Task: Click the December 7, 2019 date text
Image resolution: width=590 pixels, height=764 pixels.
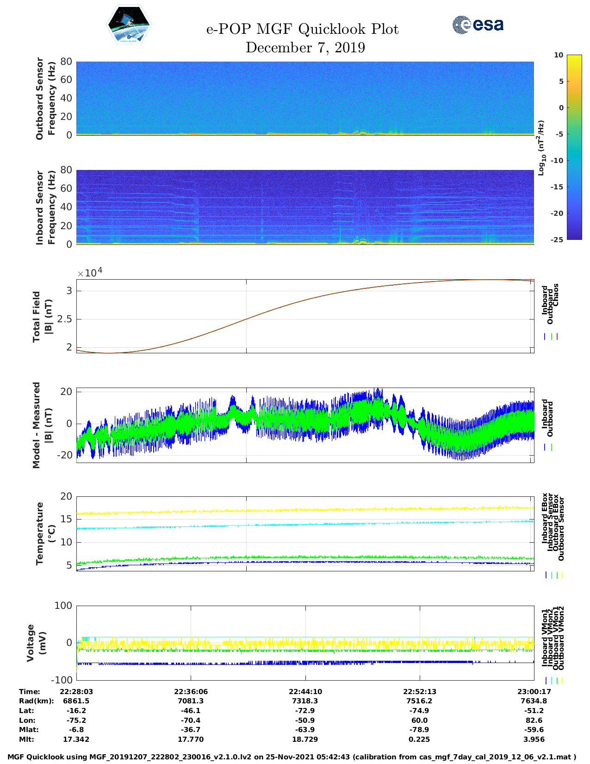Action: 305,48
